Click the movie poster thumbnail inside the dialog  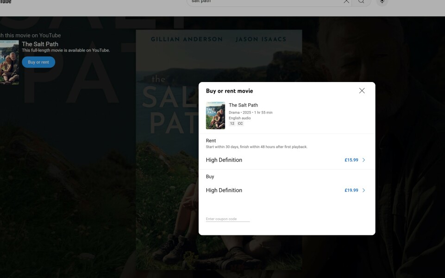(x=215, y=115)
